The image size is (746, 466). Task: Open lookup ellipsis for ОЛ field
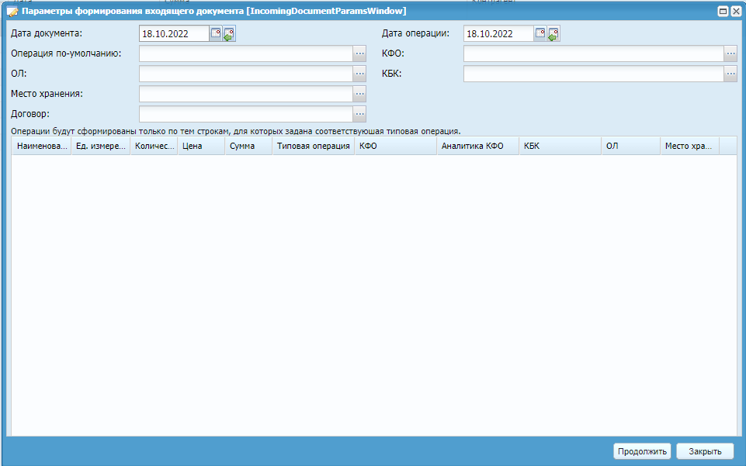(x=359, y=74)
